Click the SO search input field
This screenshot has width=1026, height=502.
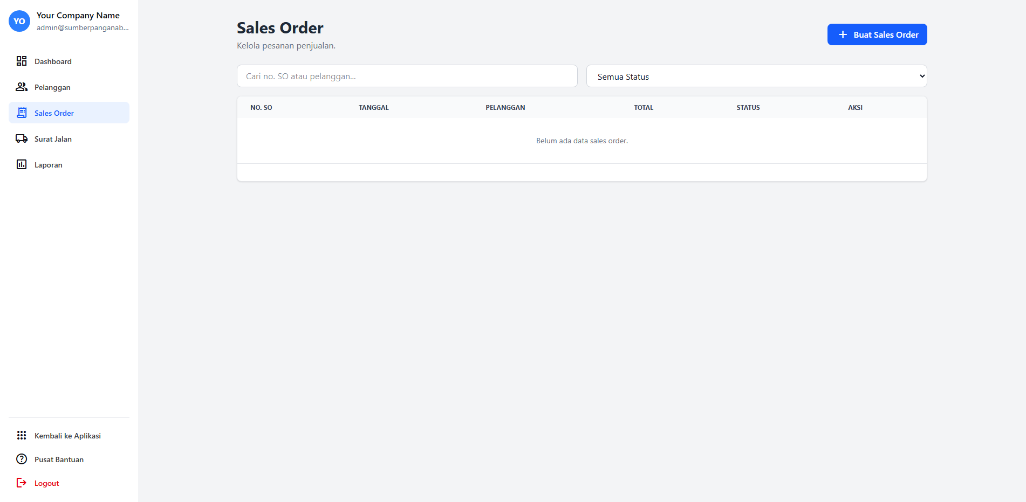pos(407,76)
